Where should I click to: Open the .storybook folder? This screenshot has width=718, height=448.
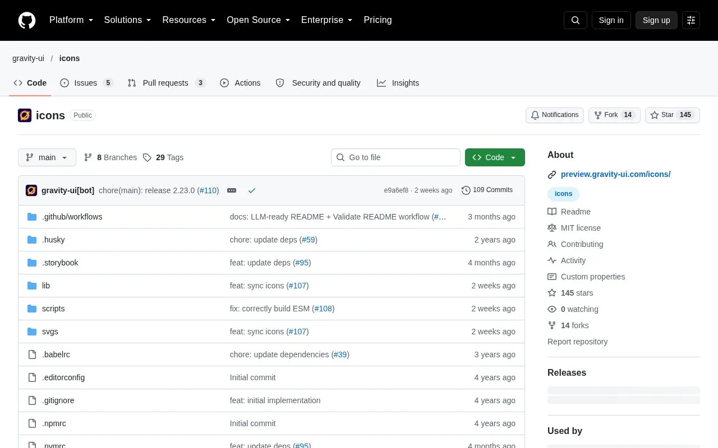(x=60, y=263)
